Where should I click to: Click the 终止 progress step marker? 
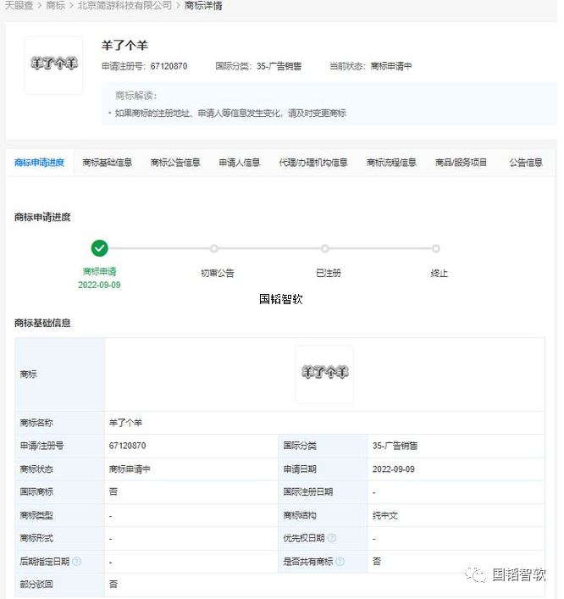pos(435,249)
